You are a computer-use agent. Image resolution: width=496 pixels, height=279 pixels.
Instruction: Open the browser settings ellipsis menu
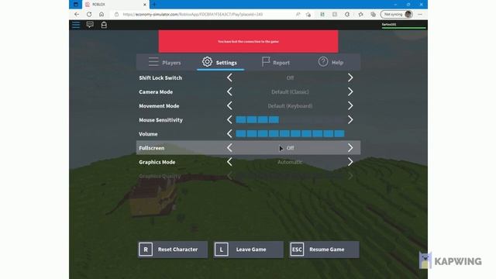(420, 14)
